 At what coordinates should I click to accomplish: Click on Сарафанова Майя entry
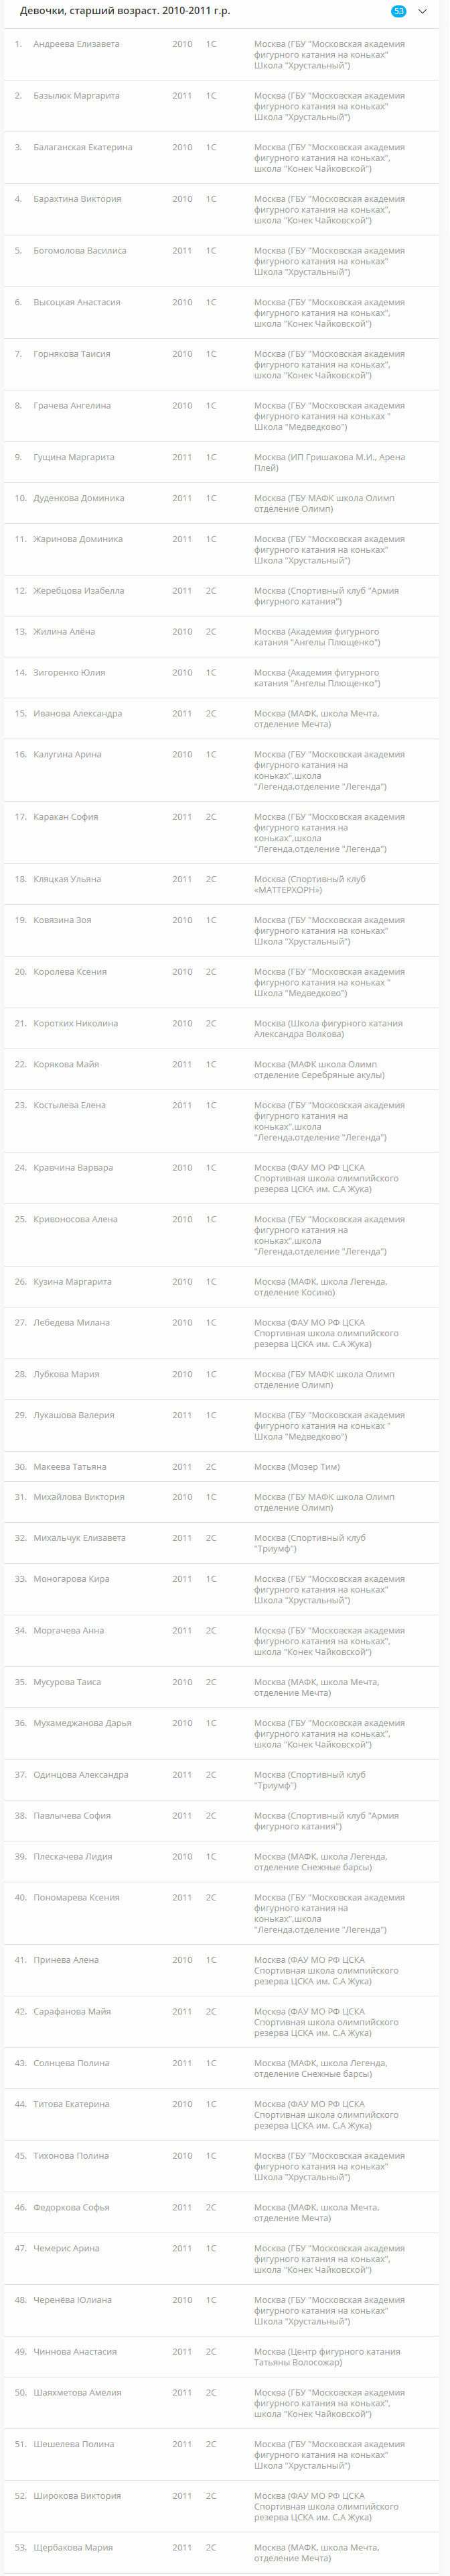[72, 2011]
